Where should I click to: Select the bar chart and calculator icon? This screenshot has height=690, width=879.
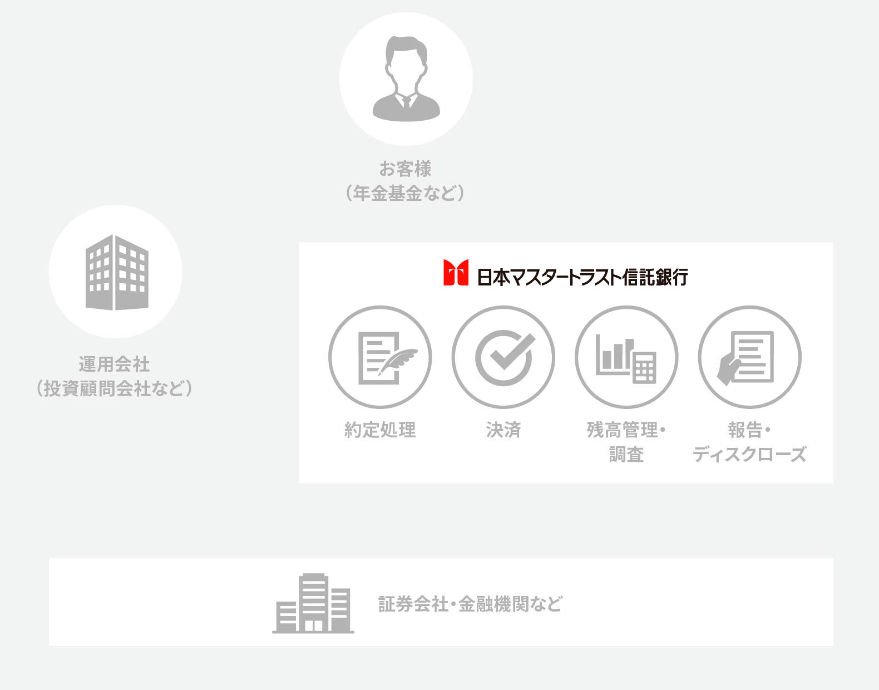626,357
